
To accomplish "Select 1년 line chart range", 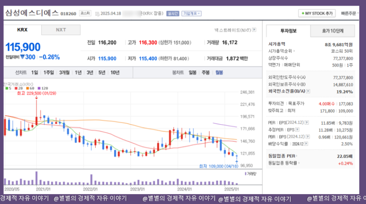I will coord(78,73).
